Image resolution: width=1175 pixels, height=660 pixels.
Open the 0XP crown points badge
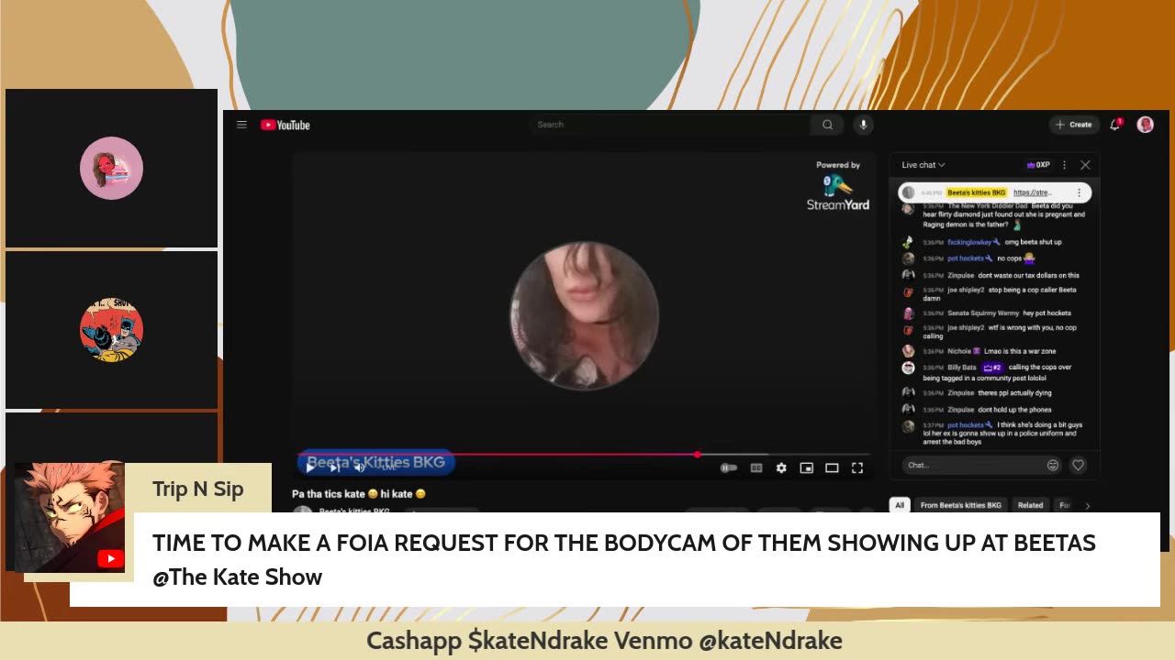(x=1038, y=165)
